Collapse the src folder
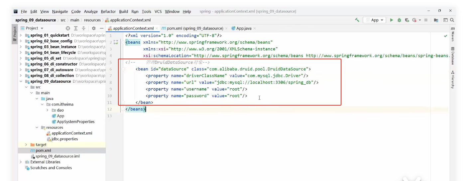Viewport: 465px width, 181px height. 26,87
